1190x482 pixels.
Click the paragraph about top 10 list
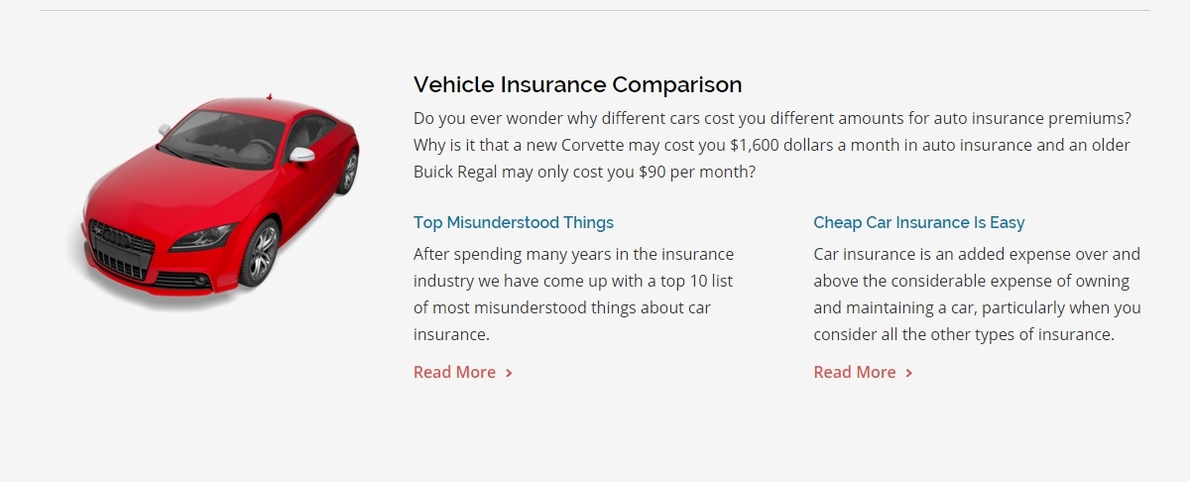[573, 295]
